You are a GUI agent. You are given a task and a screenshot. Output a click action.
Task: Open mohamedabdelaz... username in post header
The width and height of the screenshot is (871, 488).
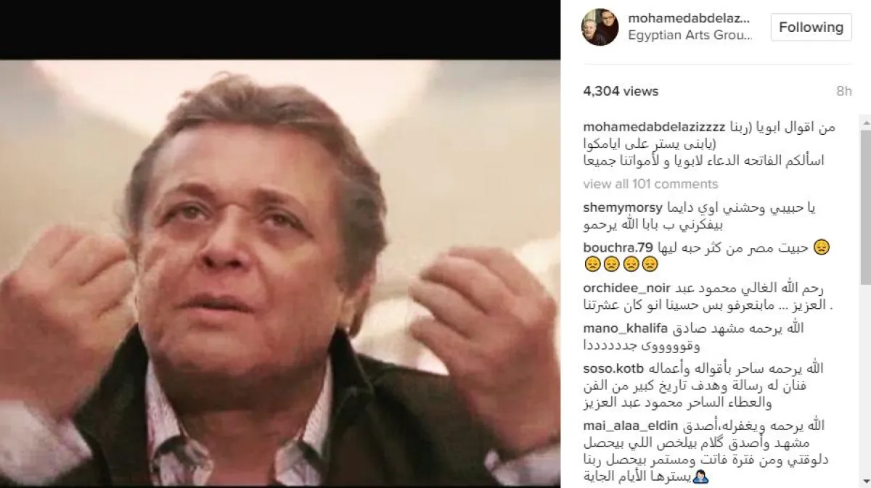tap(688, 18)
